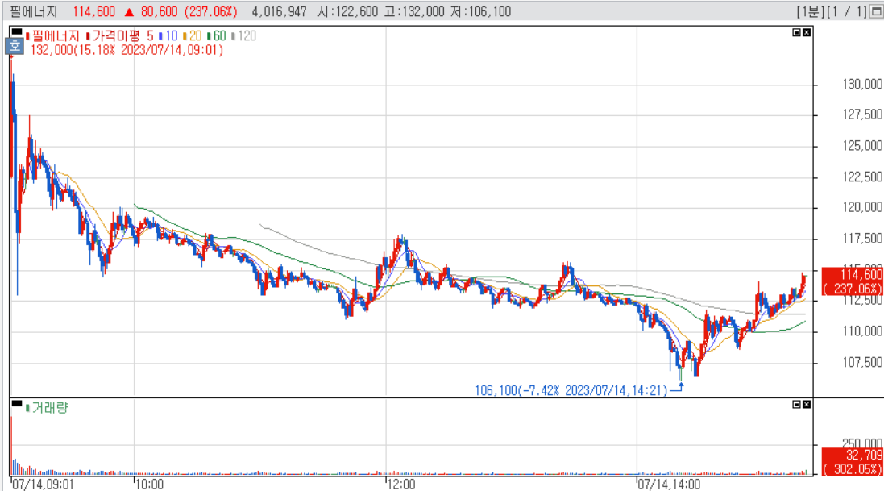This screenshot has width=884, height=491.
Task: Click the volume figure 4,016,947
Action: pyautogui.click(x=279, y=12)
